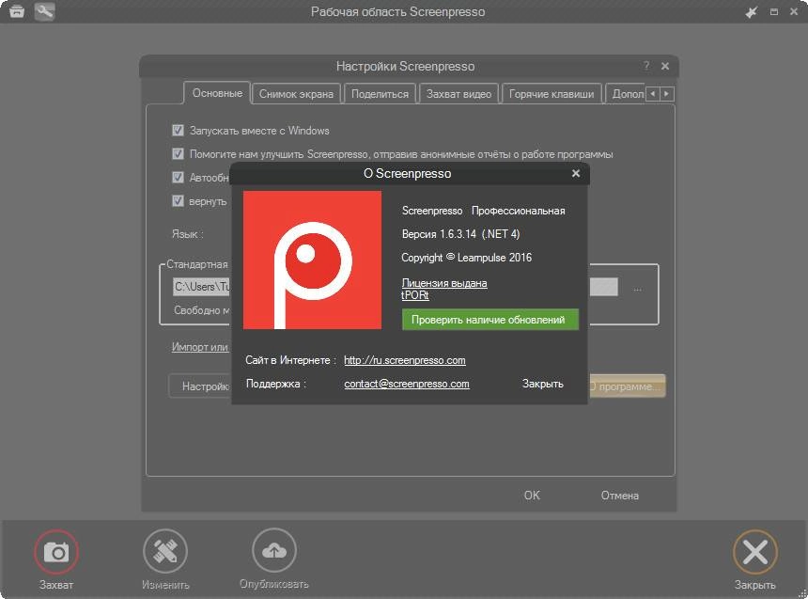Click the Screenpresso red logo image
Image resolution: width=808 pixels, height=599 pixels.
[x=312, y=260]
